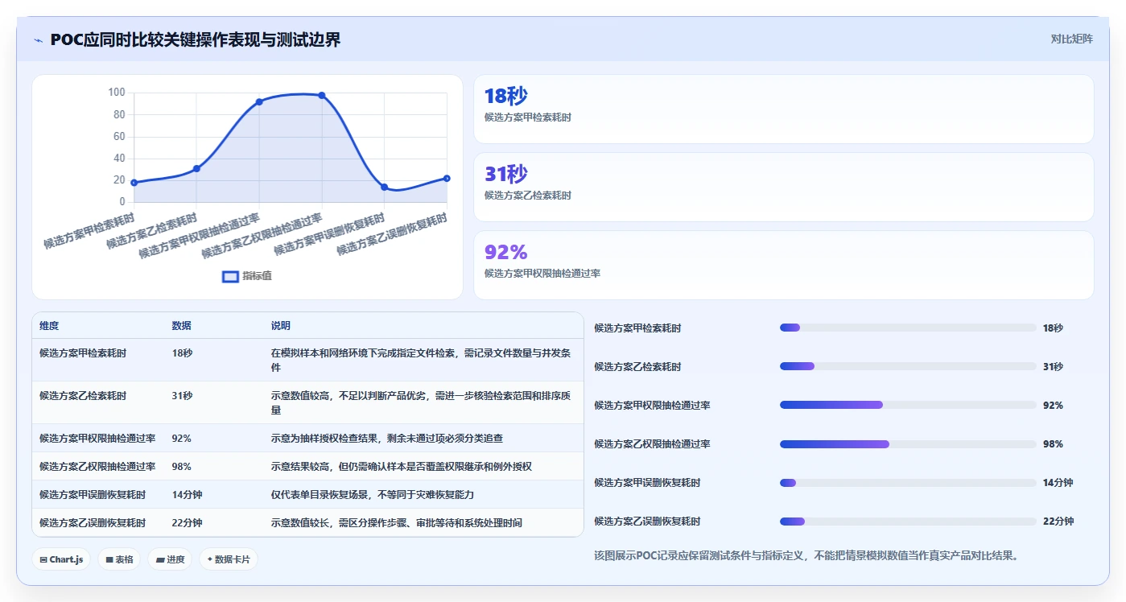Image resolution: width=1126 pixels, height=602 pixels.
Task: Click the progress bar for 候选方案乙权限抽检通过率
Action: [908, 443]
